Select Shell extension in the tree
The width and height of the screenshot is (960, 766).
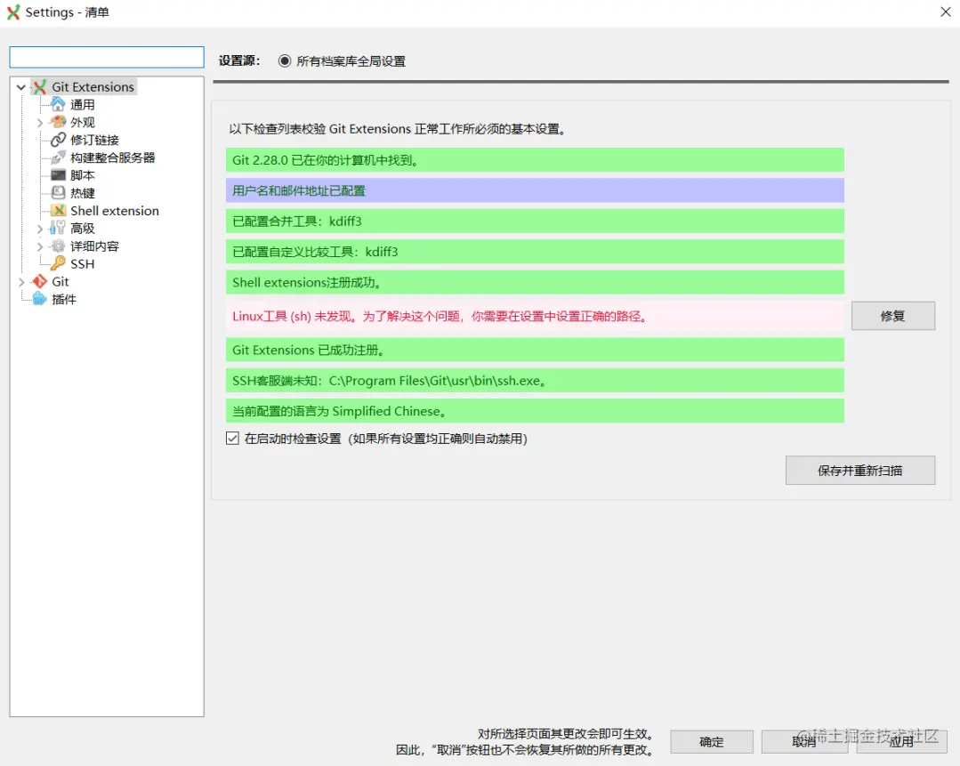115,211
